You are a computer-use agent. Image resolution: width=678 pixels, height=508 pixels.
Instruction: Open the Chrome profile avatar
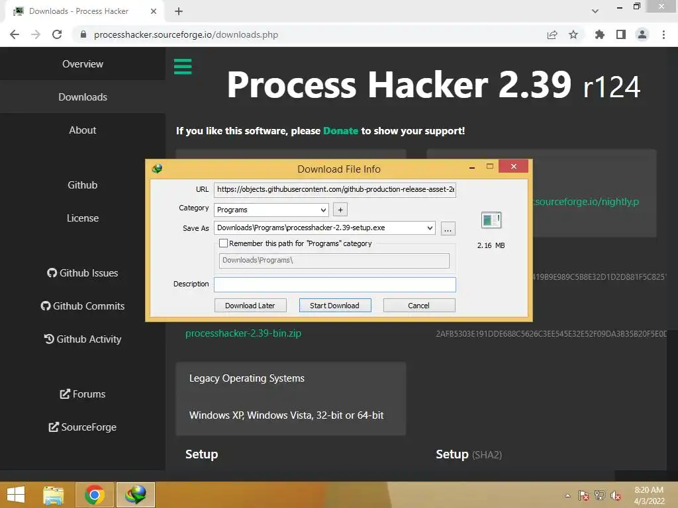tap(642, 34)
